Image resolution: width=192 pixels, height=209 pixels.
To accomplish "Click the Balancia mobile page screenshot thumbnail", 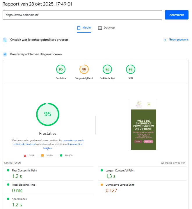I will coord(143,125).
